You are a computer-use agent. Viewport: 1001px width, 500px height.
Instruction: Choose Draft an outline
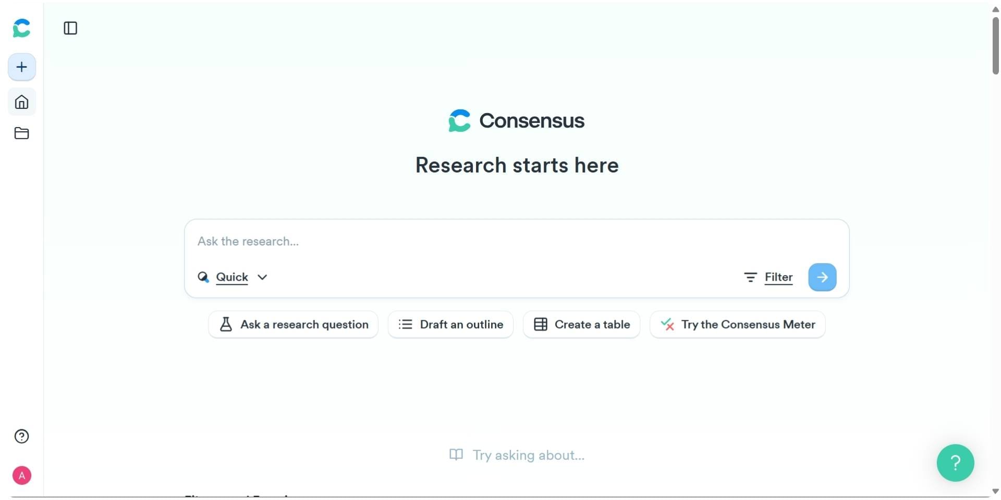point(450,324)
